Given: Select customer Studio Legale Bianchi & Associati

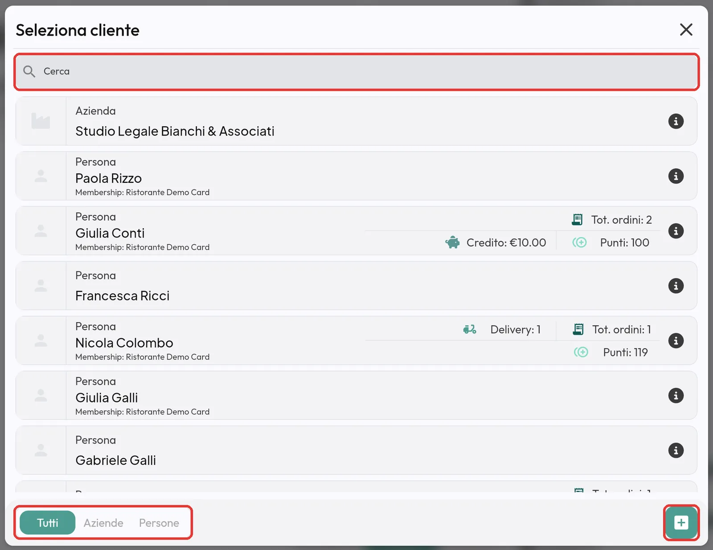Looking at the screenshot, I should click(356, 121).
